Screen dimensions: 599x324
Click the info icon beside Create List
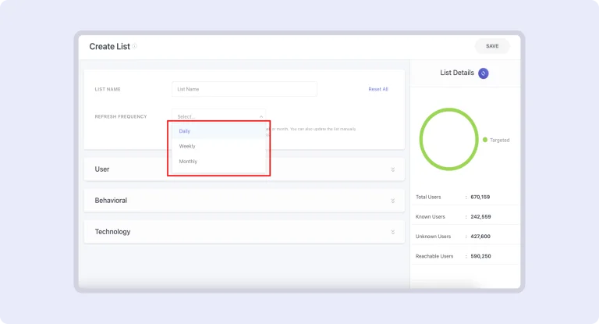pos(135,46)
